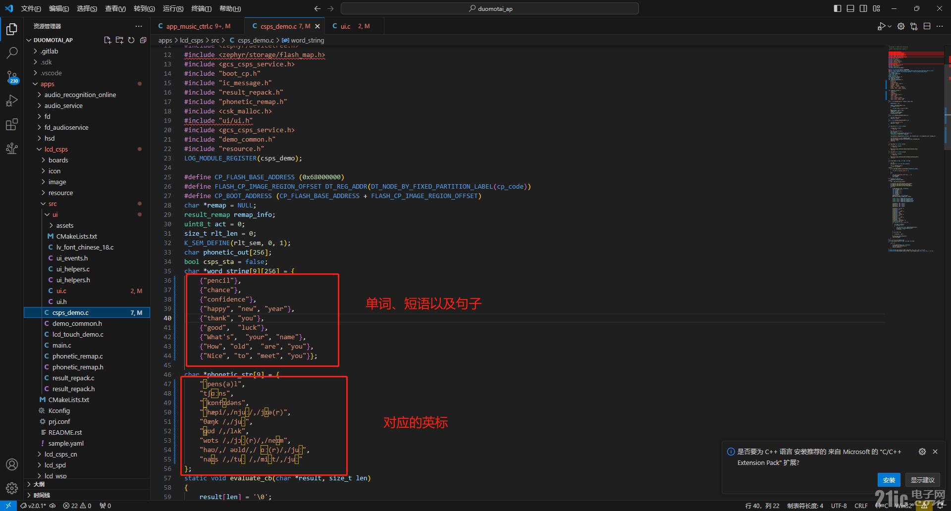Open the Accounts icon in activity bar

(12, 464)
